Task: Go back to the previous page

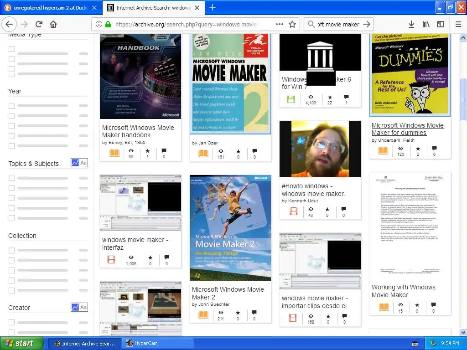Action: pos(9,25)
